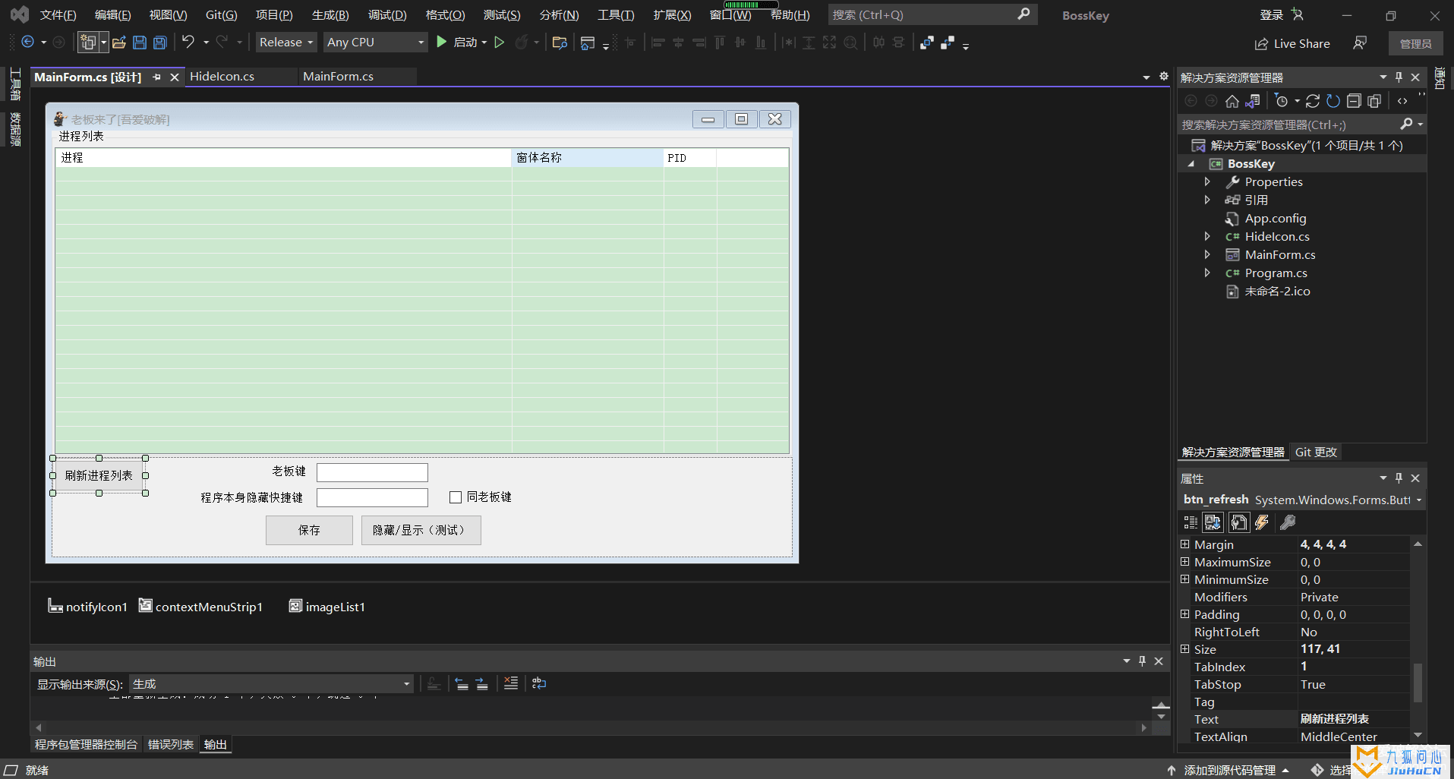Open the 文件(F) menu

[58, 15]
